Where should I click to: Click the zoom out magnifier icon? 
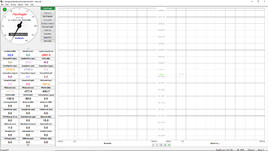165,145
